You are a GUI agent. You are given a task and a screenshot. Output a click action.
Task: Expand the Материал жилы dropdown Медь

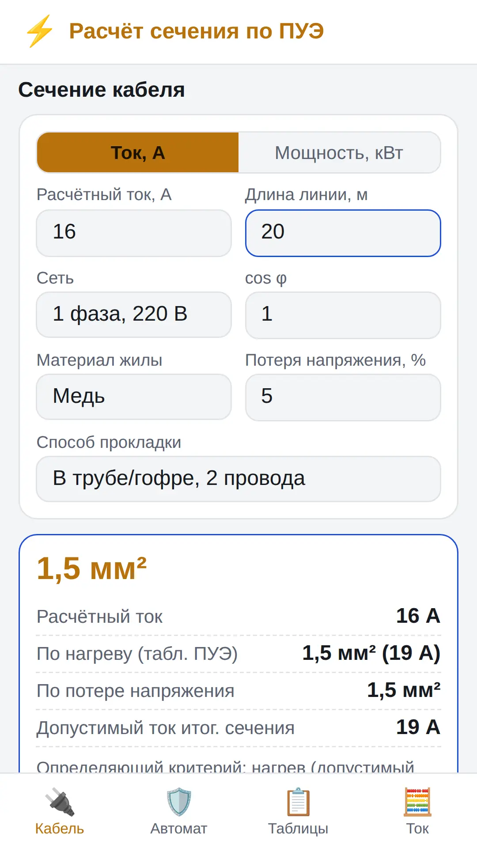coord(134,397)
